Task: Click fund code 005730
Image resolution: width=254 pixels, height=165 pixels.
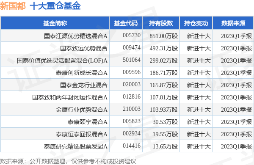Action: [132, 35]
